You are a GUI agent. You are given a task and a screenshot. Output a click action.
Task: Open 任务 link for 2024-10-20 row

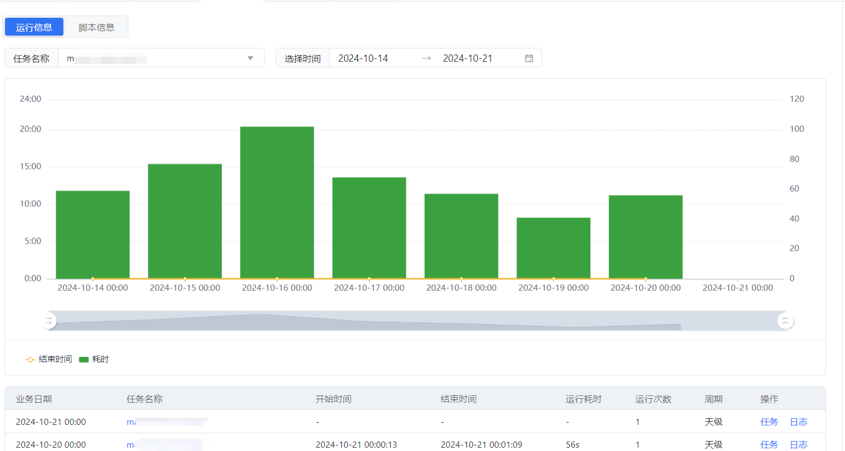769,445
